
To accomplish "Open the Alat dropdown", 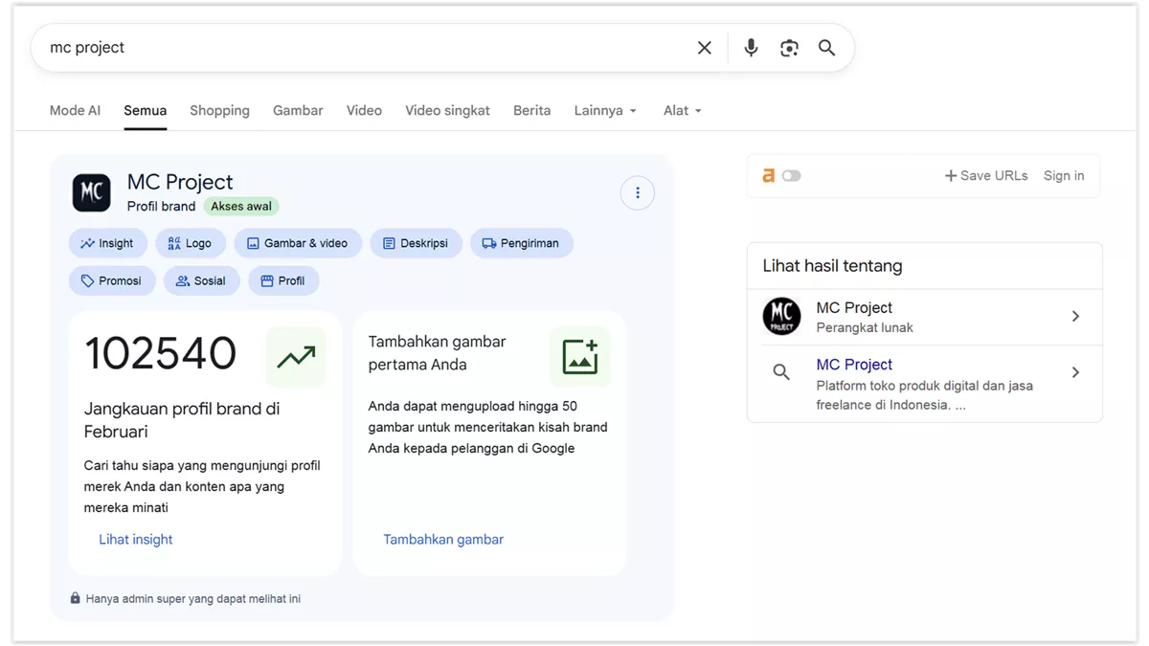I will [682, 110].
